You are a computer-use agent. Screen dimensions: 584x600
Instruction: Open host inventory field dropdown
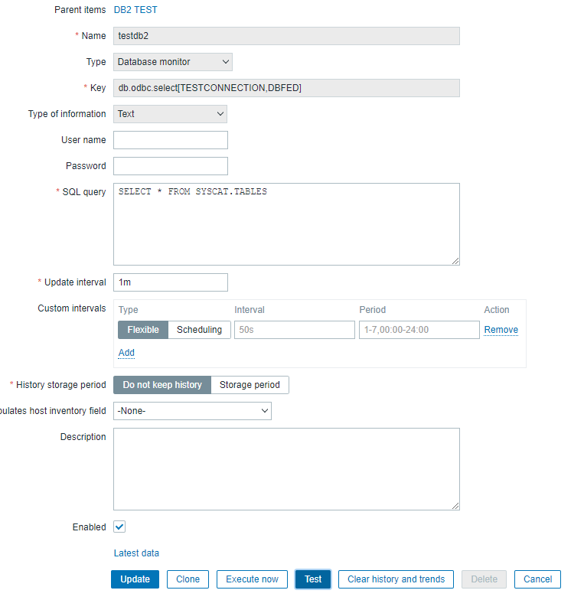pos(192,411)
